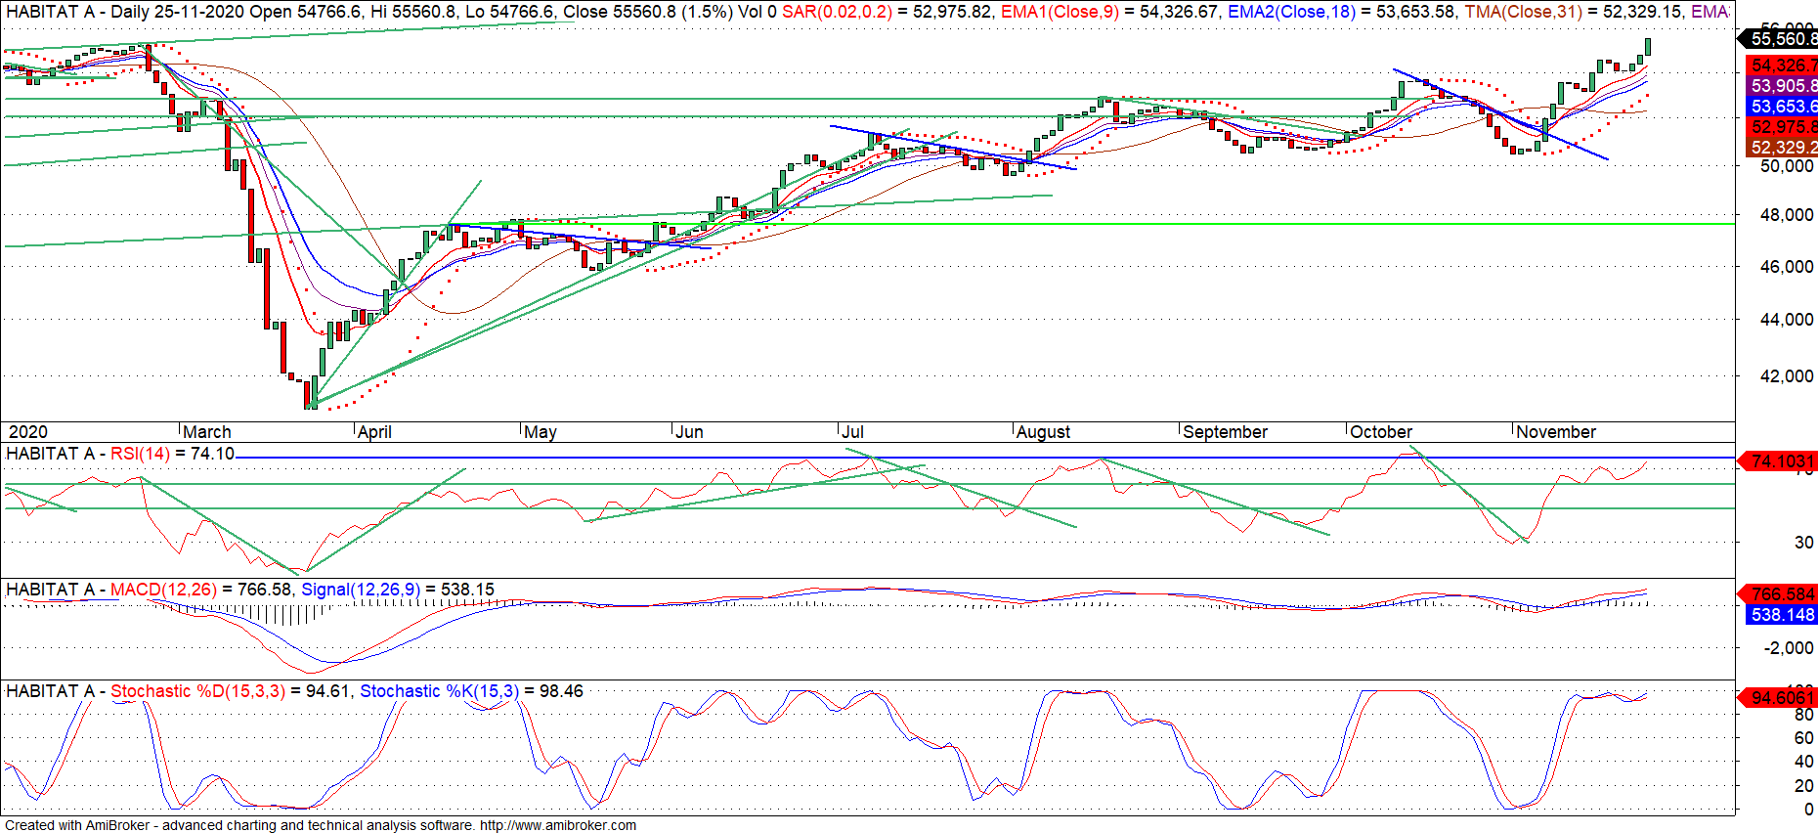Image resolution: width=1818 pixels, height=833 pixels.
Task: Select the "EMA2(Close,18)" indicator label
Action: coord(1291,12)
